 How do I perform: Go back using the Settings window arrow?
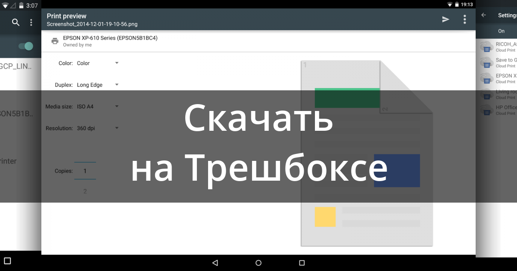pos(483,15)
